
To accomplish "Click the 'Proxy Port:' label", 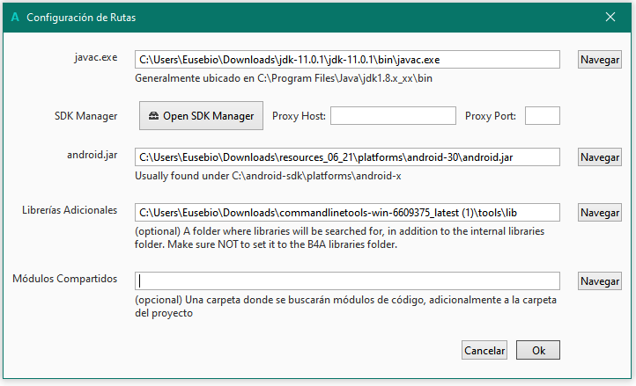I will point(491,116).
